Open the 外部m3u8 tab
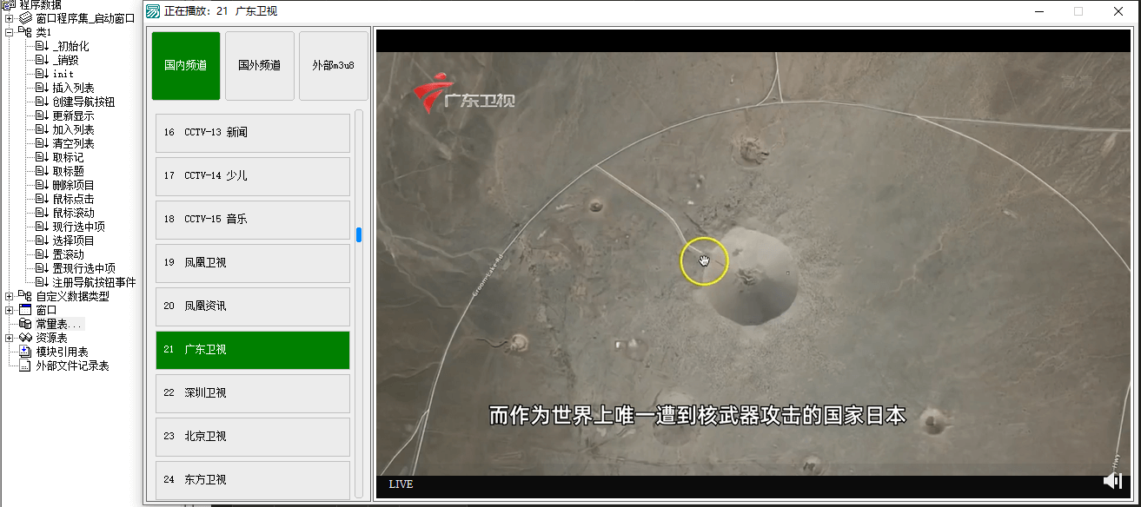1141x507 pixels. pos(334,66)
